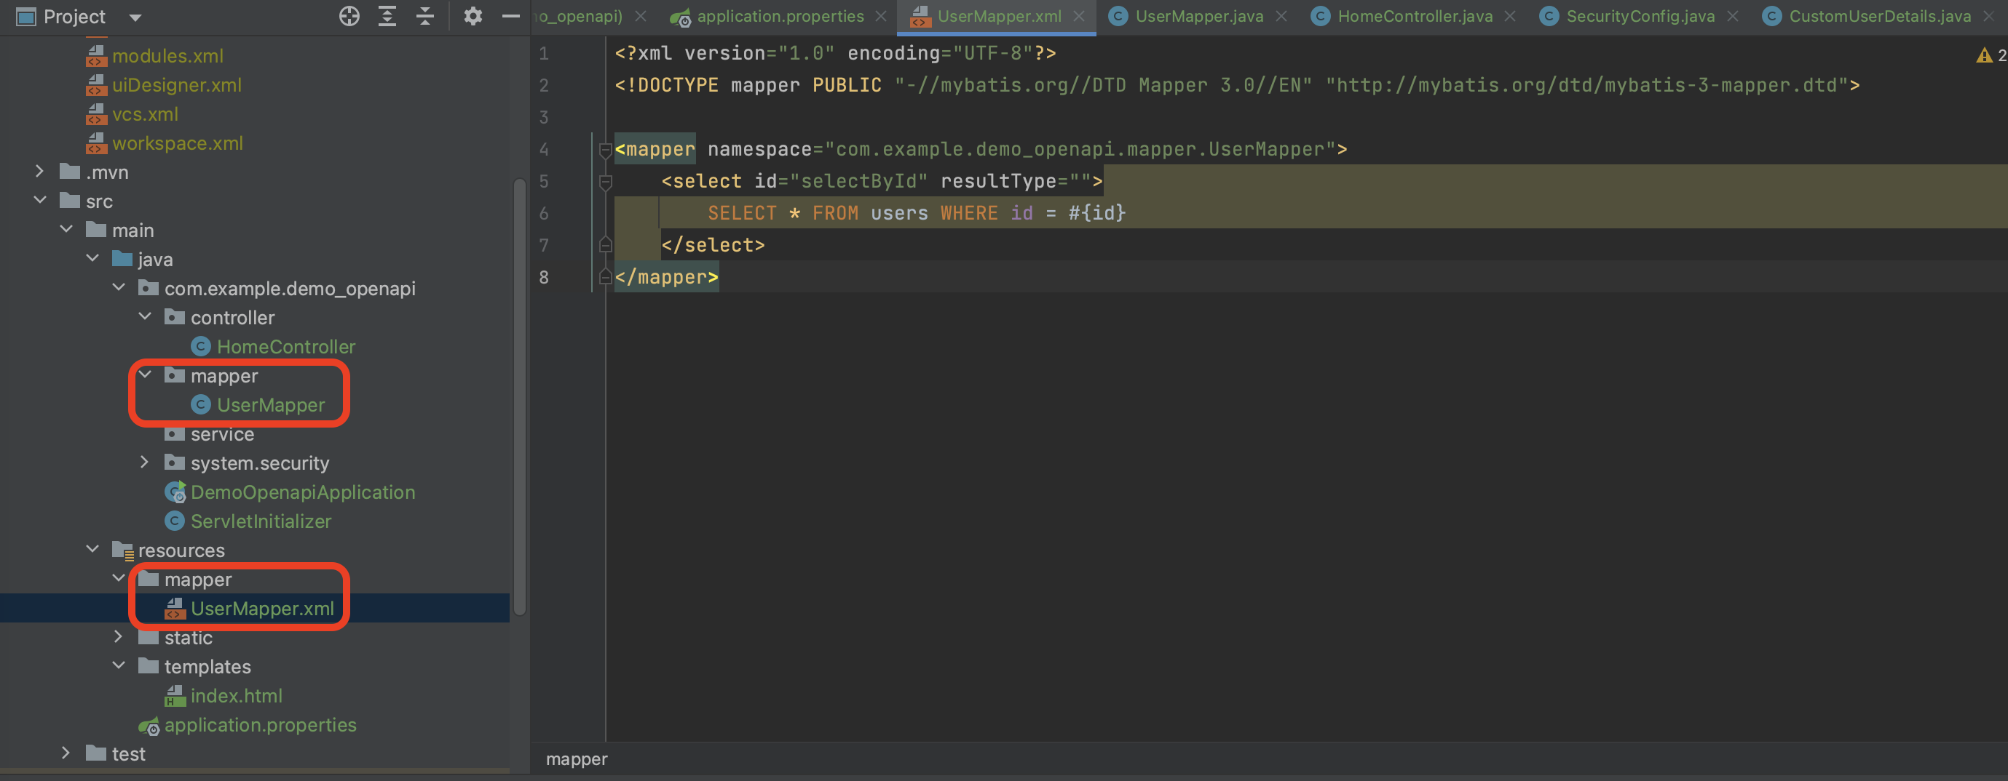
Task: Click fold marker at closing mapper line 8
Action: pyautogui.click(x=605, y=277)
